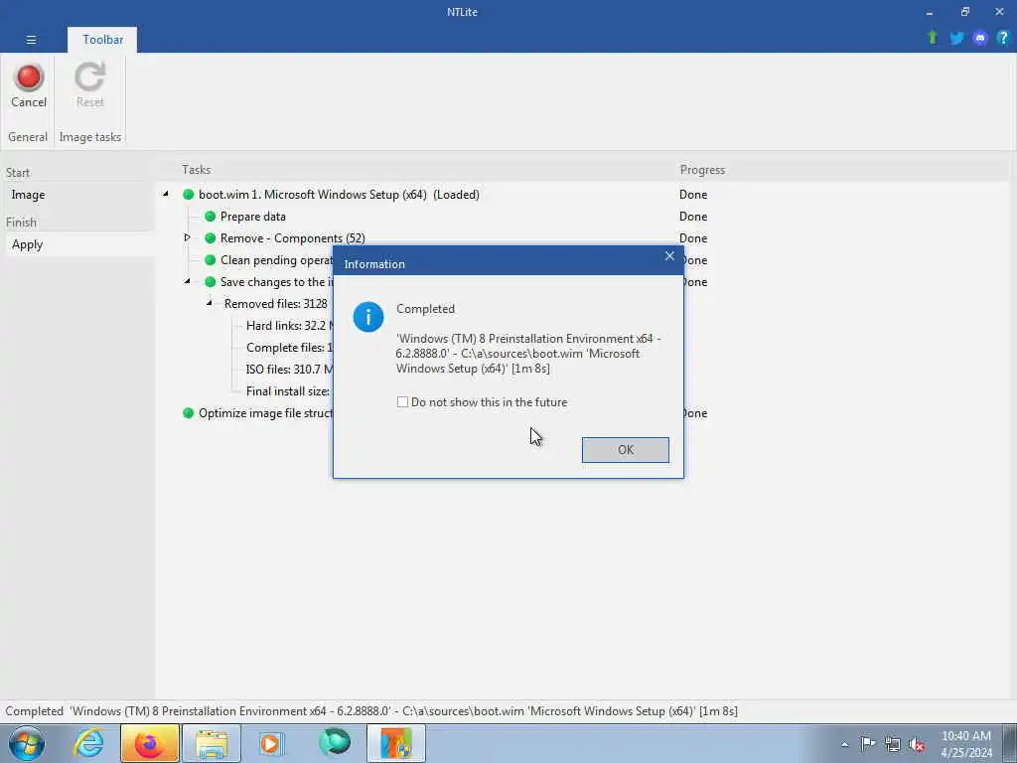The image size is (1017, 763).
Task: Click Done status for Prepare data row
Action: click(x=692, y=216)
